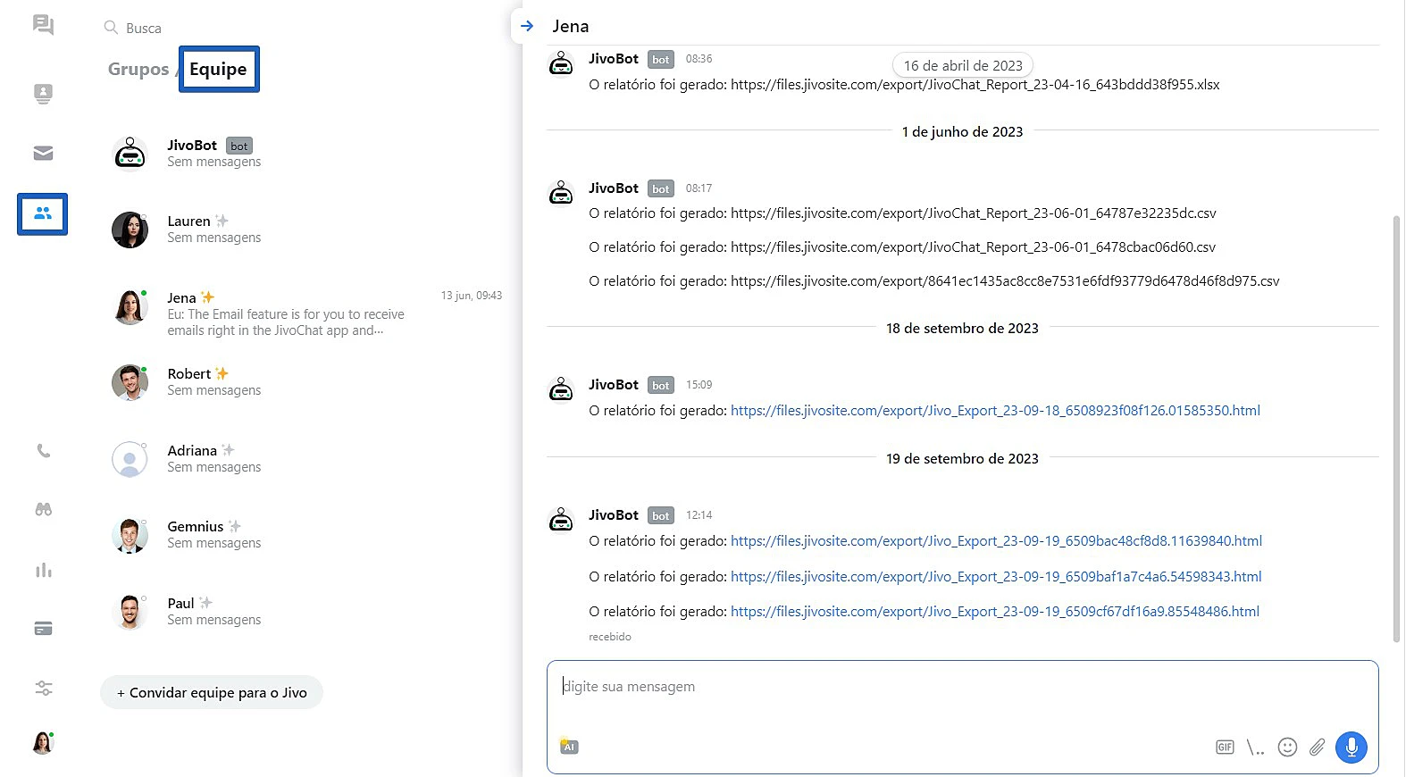Click Convidar equipe para o Jivo button
The image size is (1414, 777).
[x=212, y=693]
